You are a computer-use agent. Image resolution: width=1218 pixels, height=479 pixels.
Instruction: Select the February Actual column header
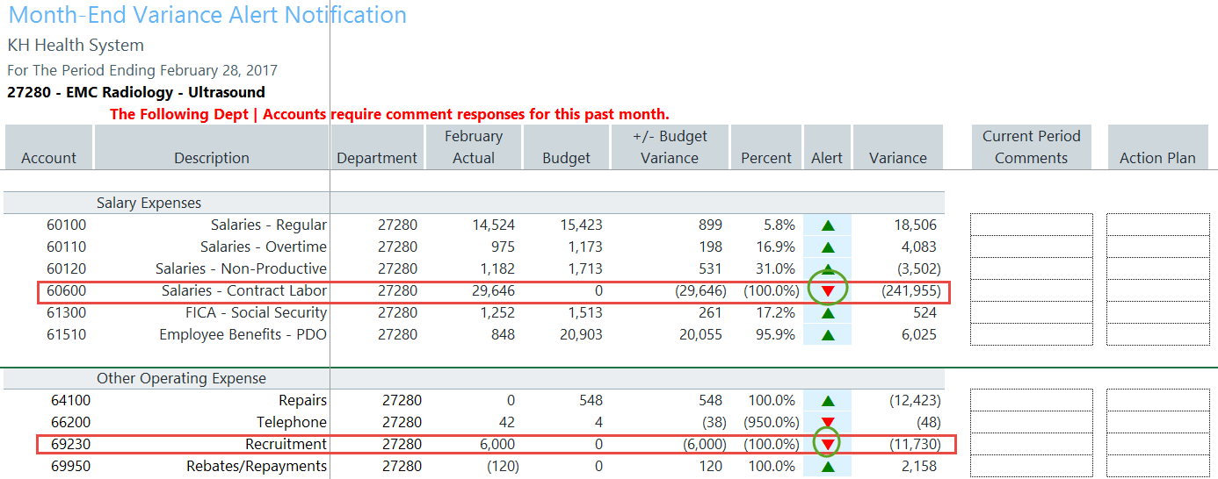pos(474,147)
